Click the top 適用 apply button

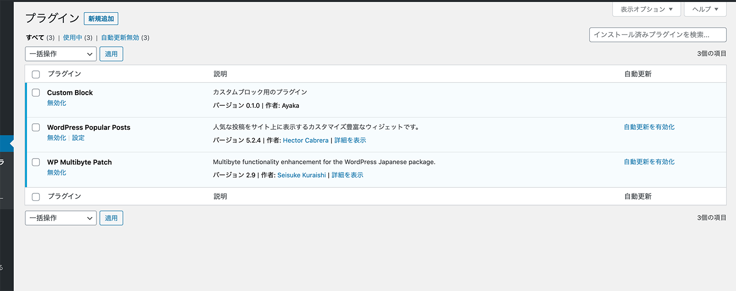tap(111, 53)
